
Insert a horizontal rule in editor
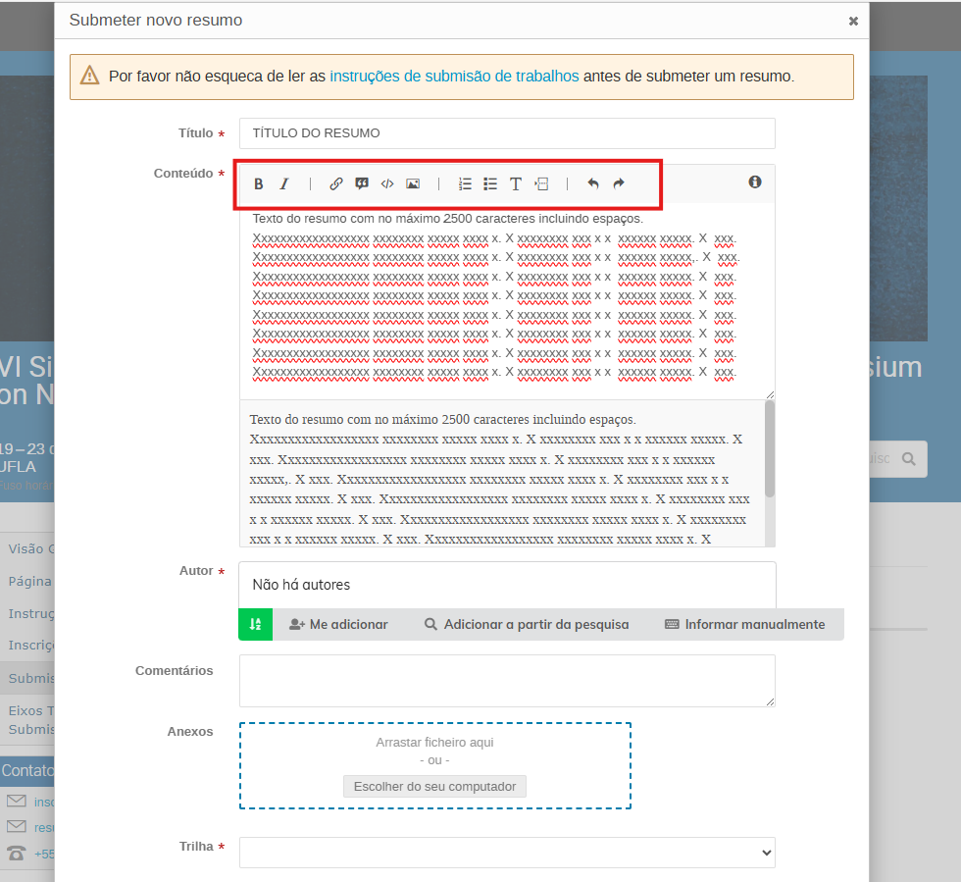tap(541, 183)
